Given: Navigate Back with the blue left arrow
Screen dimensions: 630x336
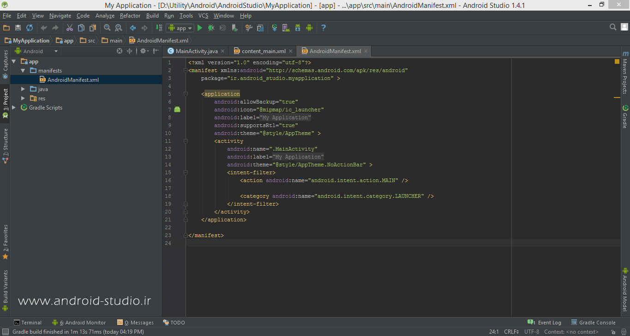Looking at the screenshot, I should click(x=133, y=28).
